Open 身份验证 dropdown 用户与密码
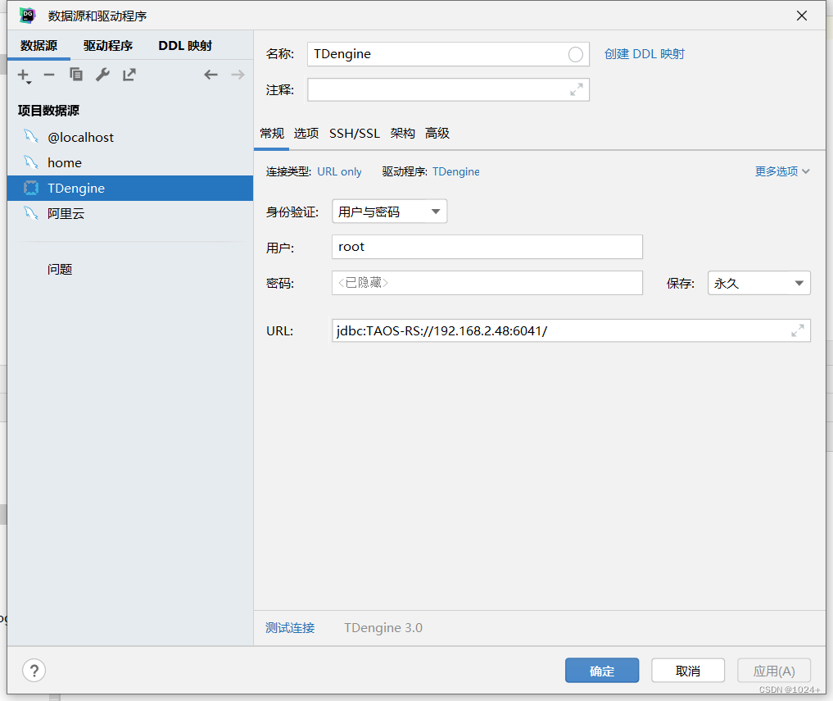This screenshot has width=833, height=701. pyautogui.click(x=389, y=212)
